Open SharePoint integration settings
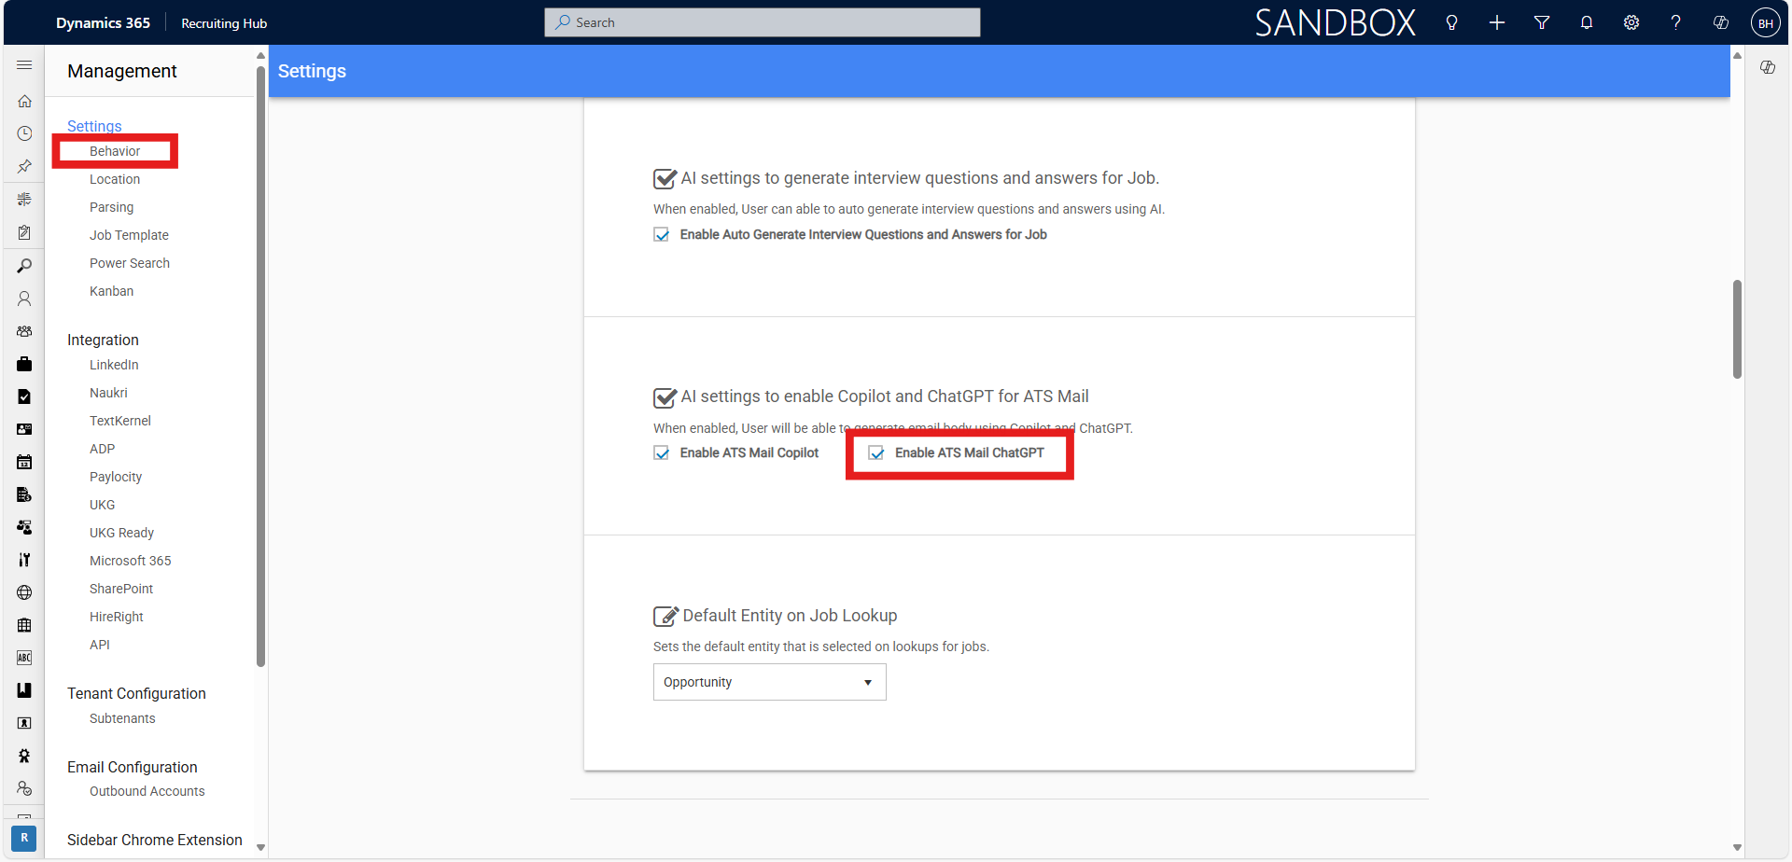 121,589
